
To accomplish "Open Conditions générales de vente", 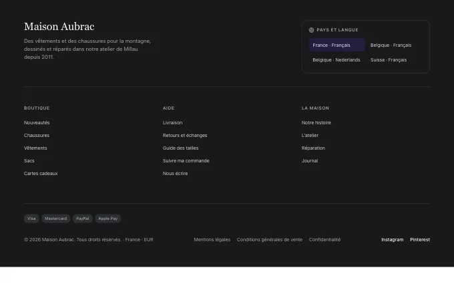I will coord(270,240).
